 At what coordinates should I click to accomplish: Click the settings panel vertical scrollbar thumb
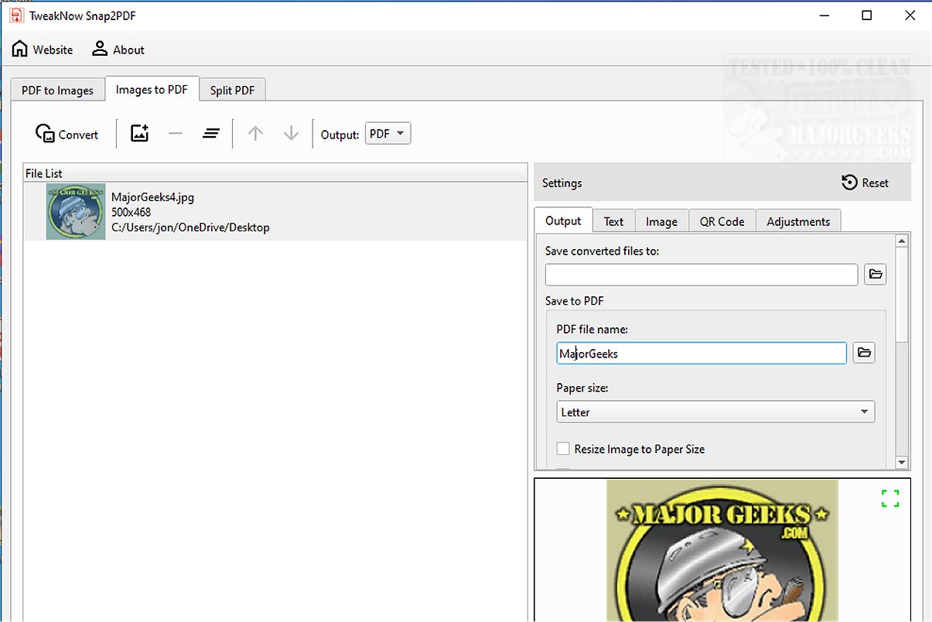901,295
